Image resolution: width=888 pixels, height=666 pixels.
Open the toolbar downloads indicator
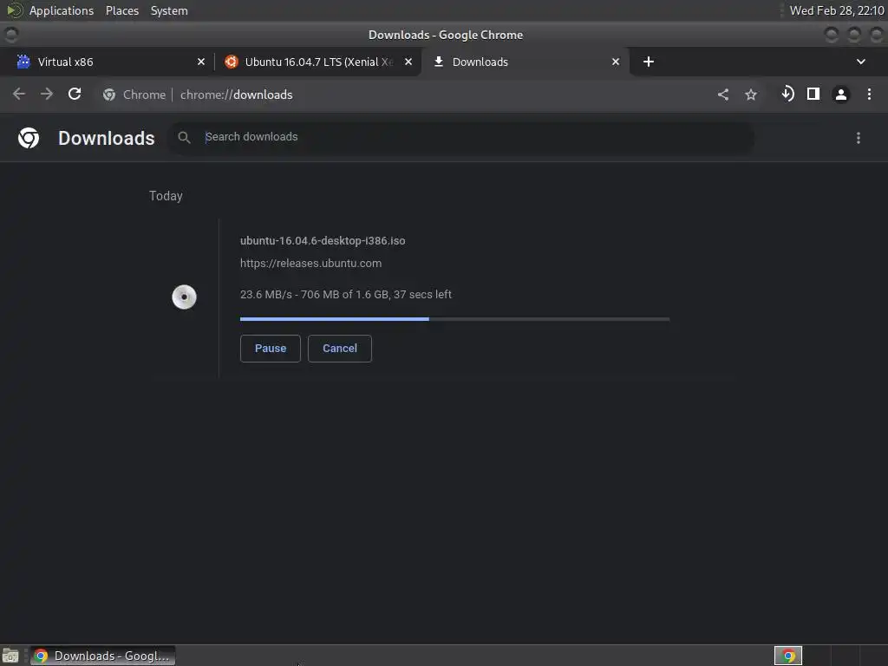pos(787,94)
